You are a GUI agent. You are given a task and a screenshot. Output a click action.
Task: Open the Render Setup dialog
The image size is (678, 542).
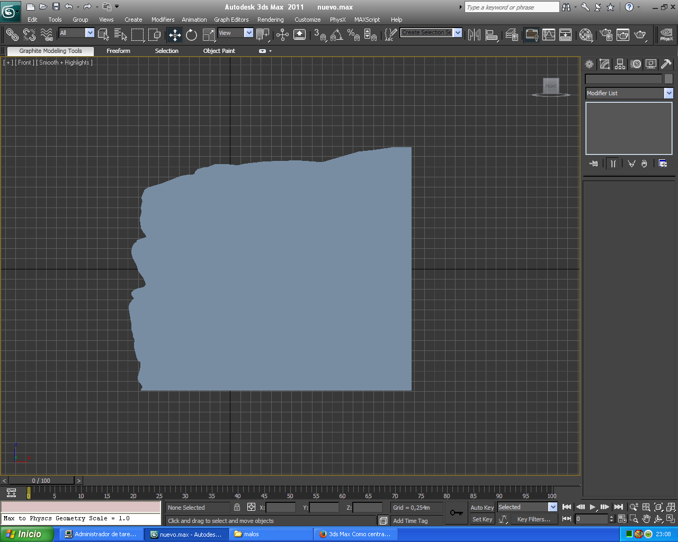[606, 35]
